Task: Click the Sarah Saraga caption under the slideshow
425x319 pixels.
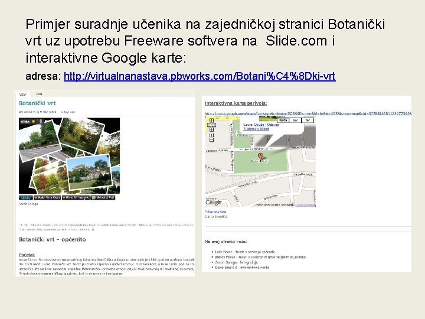Action: pyautogui.click(x=28, y=204)
